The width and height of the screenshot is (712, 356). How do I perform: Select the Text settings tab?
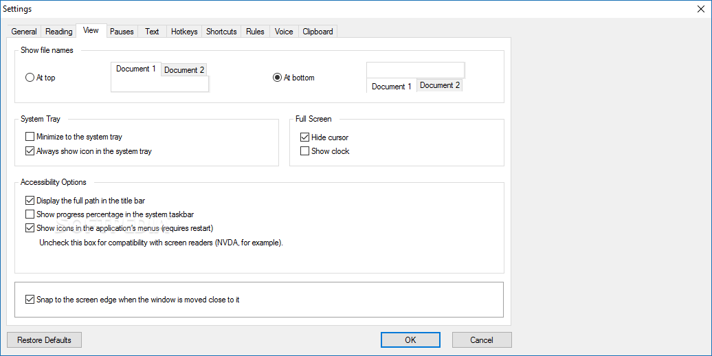point(152,32)
